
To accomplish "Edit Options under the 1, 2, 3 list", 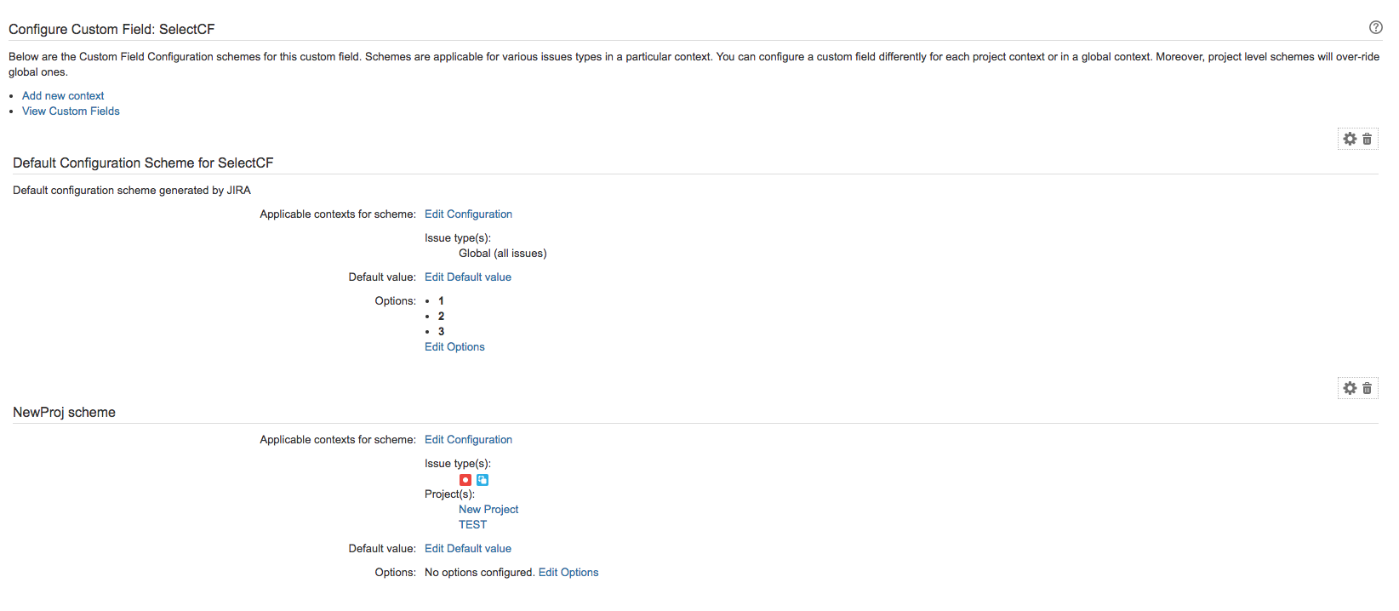I will (454, 347).
